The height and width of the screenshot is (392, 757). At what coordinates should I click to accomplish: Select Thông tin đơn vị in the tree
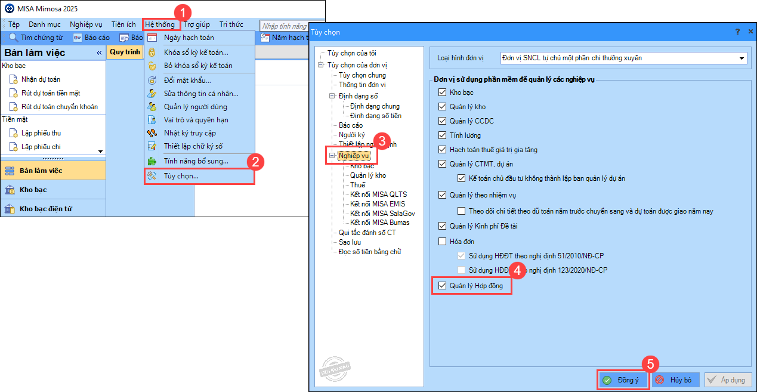click(362, 85)
